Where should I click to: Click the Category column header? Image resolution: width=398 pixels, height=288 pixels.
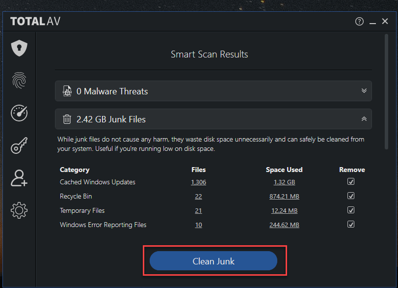coord(75,170)
